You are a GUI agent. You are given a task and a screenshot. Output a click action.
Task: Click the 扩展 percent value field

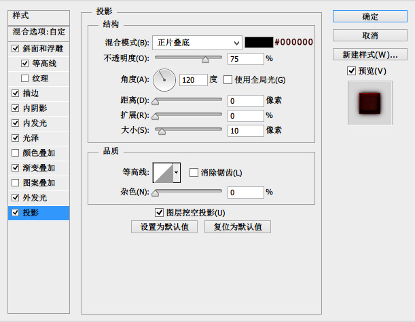click(246, 116)
